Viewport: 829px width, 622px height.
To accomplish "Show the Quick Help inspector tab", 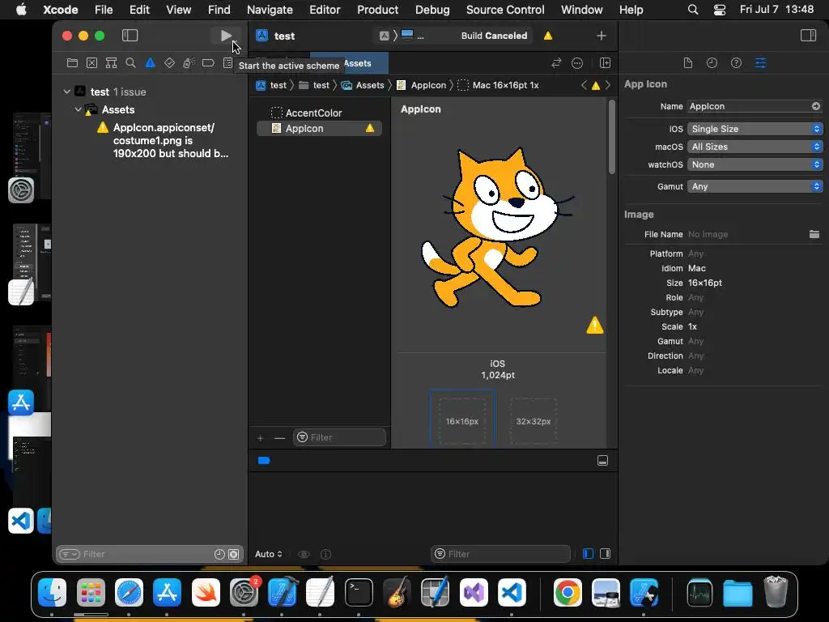I will coord(736,63).
